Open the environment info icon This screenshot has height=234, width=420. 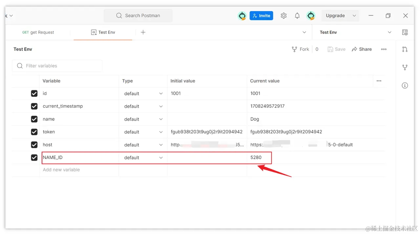point(405,85)
